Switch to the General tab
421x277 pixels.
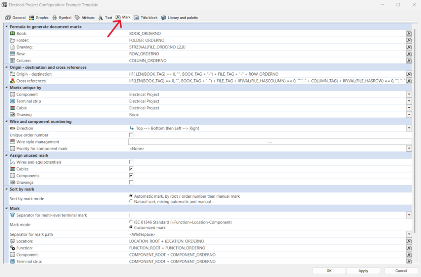pyautogui.click(x=16, y=18)
